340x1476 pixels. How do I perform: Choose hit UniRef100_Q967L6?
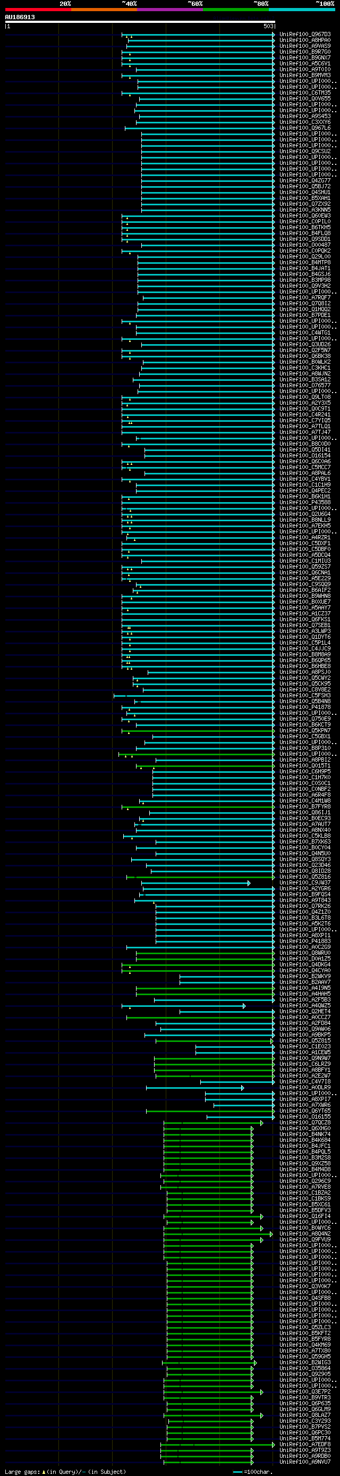click(305, 128)
